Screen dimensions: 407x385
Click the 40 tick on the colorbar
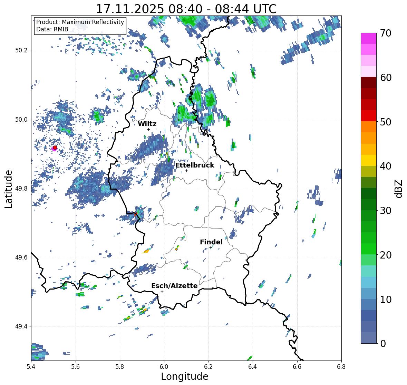(x=386, y=166)
